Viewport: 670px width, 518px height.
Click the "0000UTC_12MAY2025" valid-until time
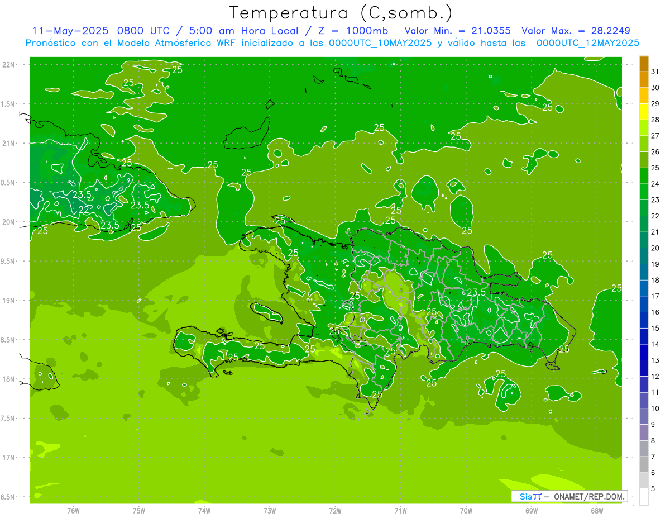click(588, 43)
